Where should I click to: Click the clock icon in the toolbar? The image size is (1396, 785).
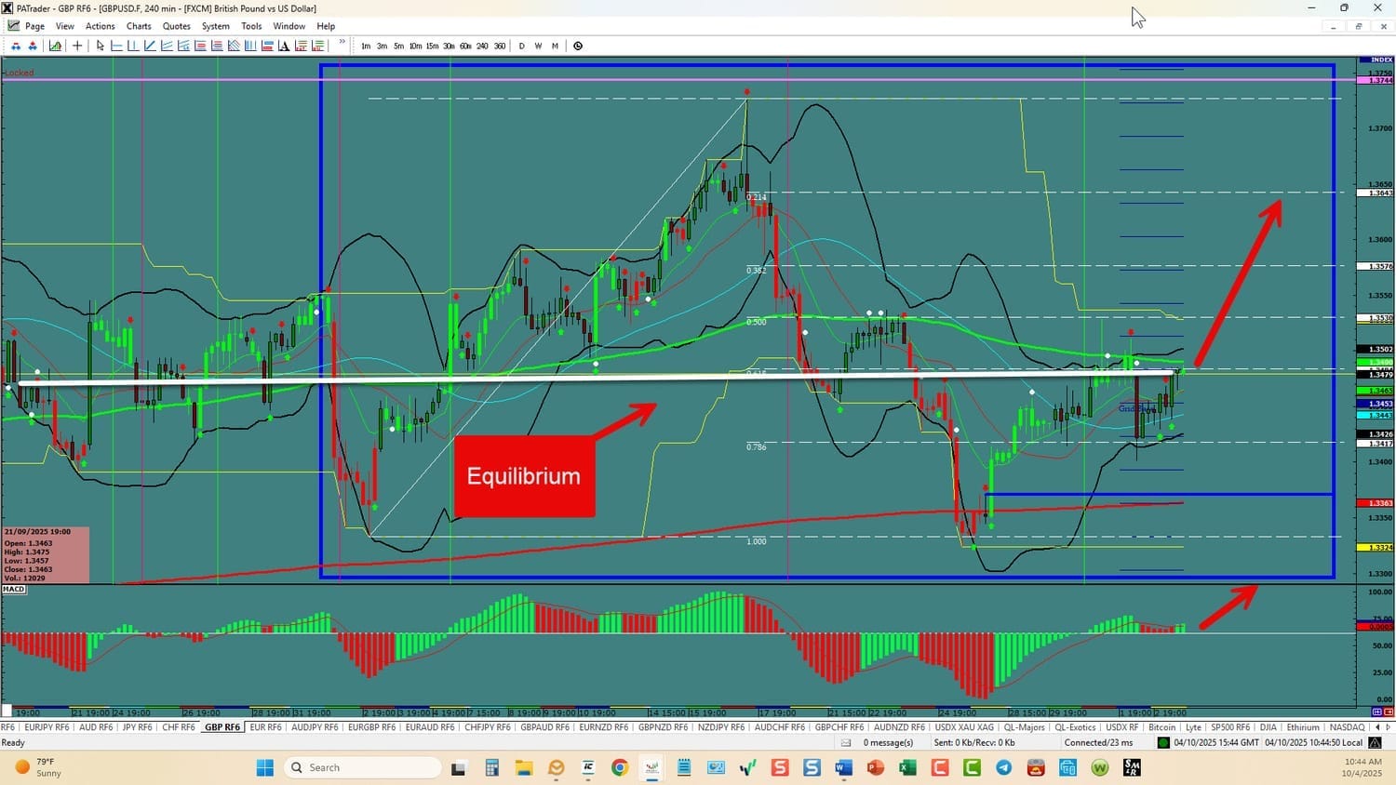click(578, 46)
